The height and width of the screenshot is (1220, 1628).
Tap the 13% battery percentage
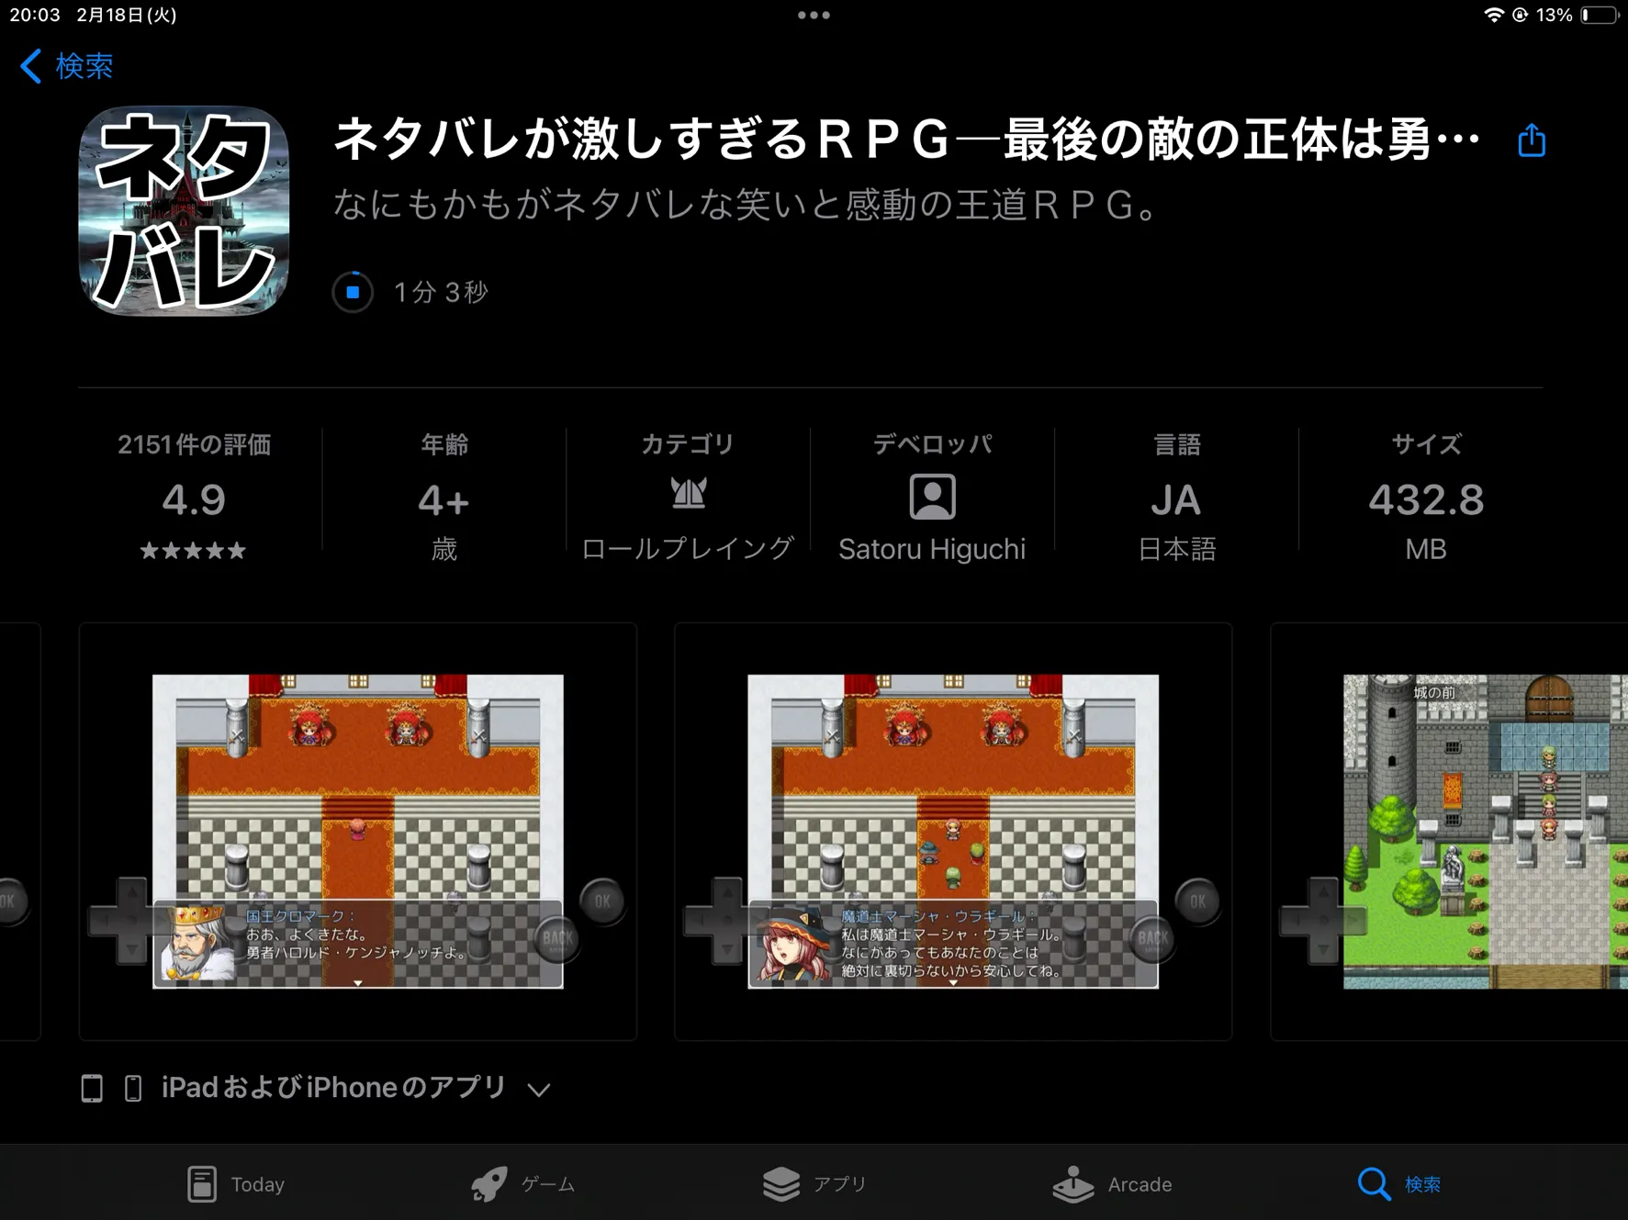[x=1554, y=15]
